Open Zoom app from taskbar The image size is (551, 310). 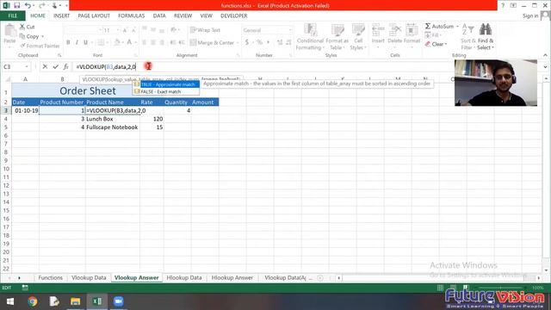[119, 301]
